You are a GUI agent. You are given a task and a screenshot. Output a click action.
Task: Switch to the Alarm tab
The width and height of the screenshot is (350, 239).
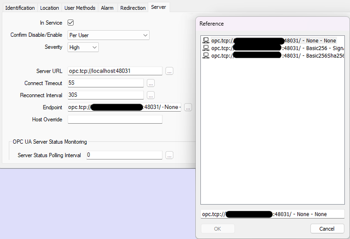pos(107,8)
